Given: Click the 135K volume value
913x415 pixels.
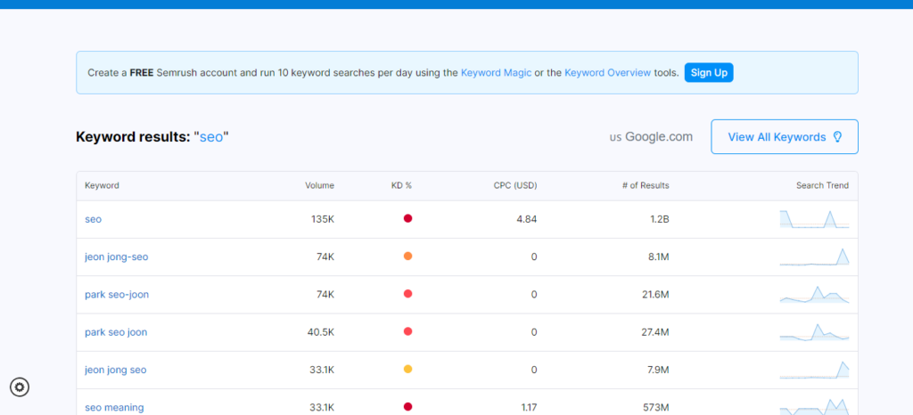Looking at the screenshot, I should pyautogui.click(x=323, y=219).
